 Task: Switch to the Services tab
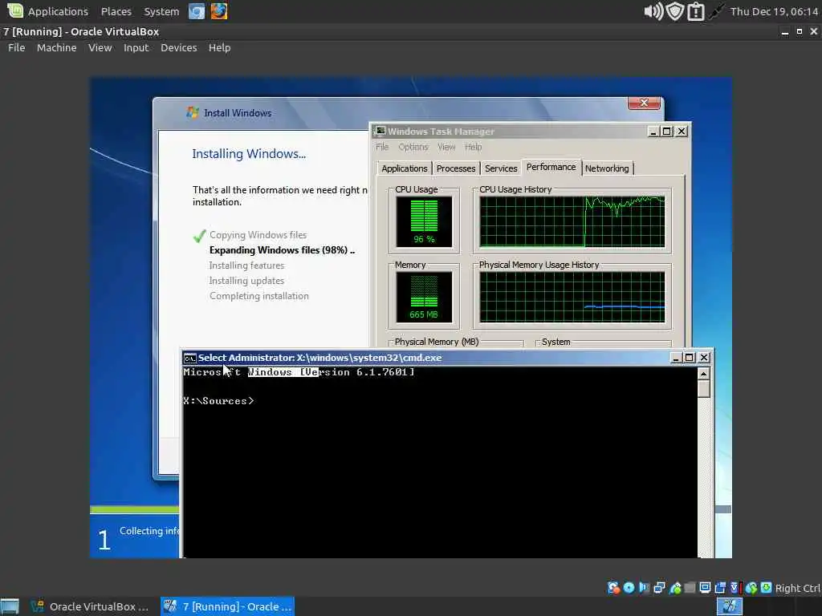tap(501, 168)
